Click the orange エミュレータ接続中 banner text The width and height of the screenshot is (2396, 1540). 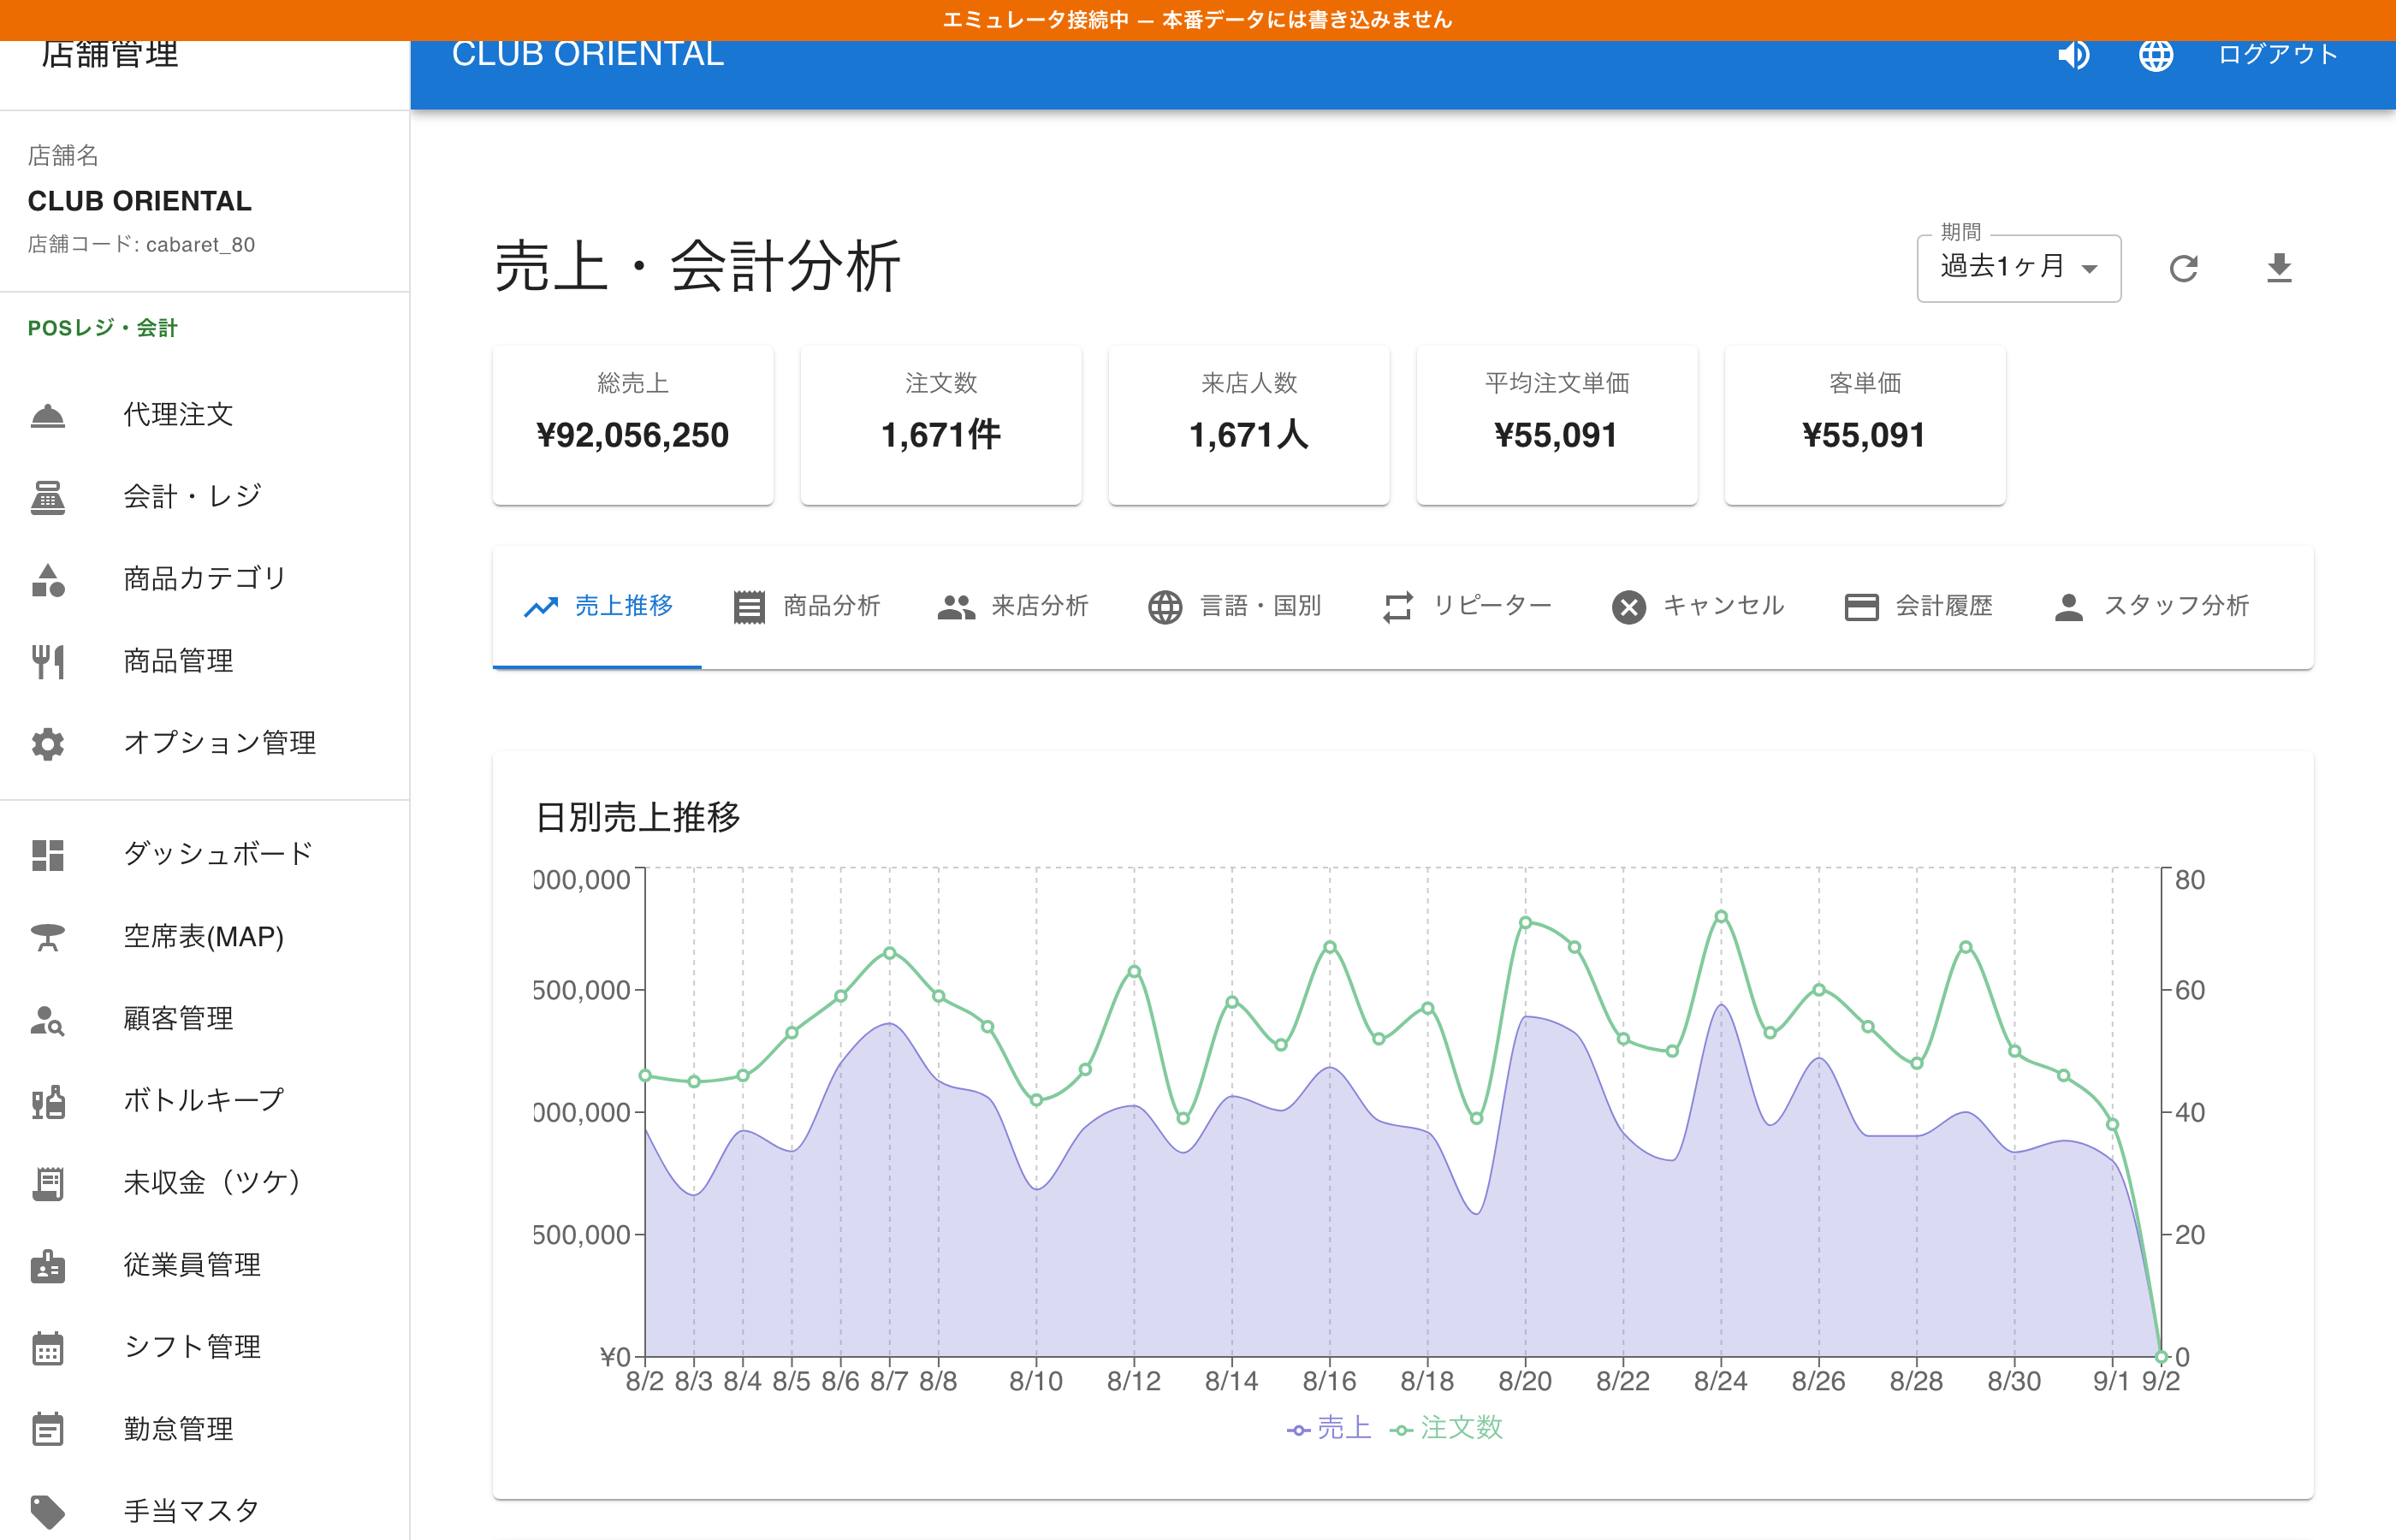coord(1197,20)
